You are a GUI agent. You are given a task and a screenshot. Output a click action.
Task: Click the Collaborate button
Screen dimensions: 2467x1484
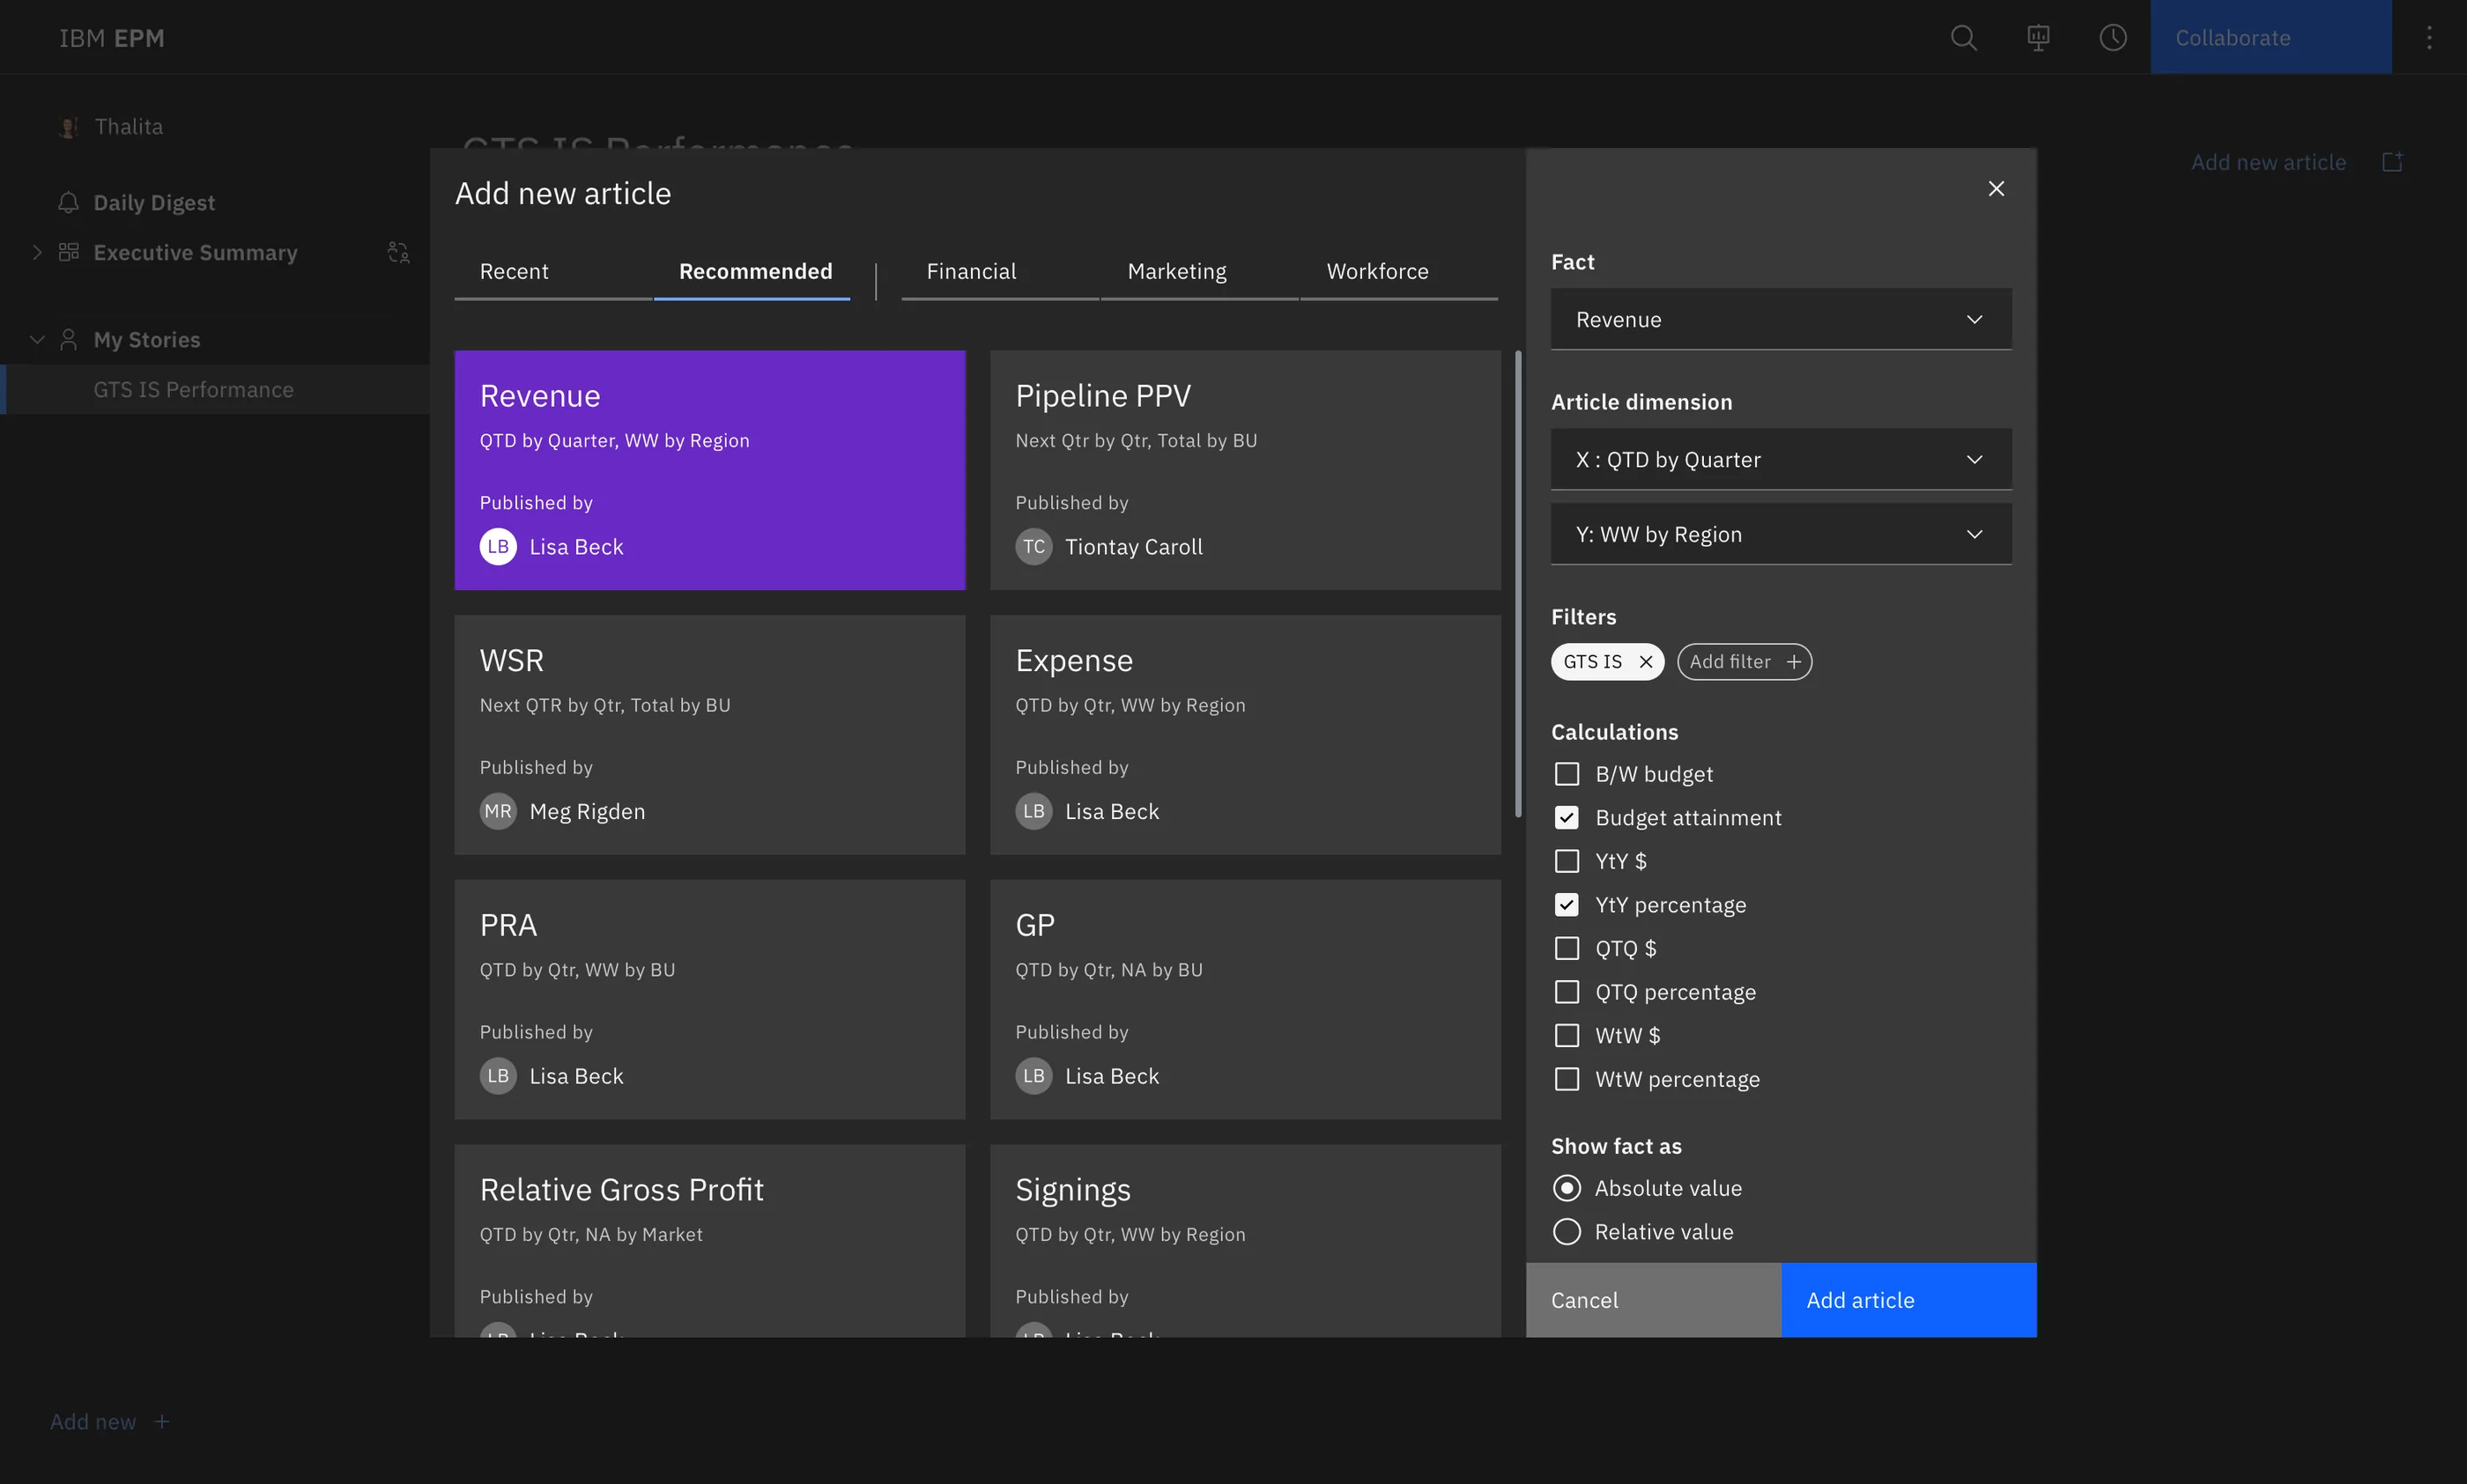point(2271,37)
